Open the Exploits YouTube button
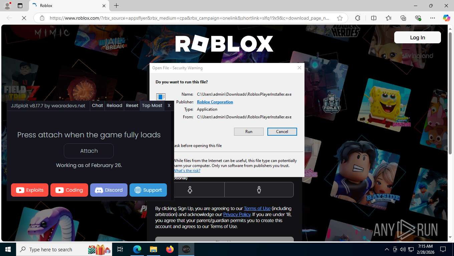The image size is (454, 256). click(x=30, y=190)
